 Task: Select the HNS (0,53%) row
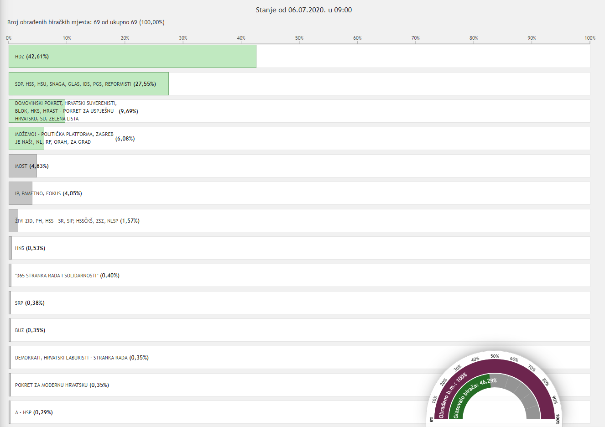click(x=299, y=248)
